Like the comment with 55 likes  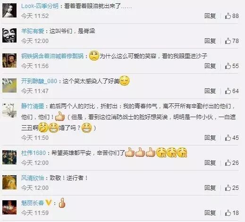pyautogui.click(x=228, y=66)
